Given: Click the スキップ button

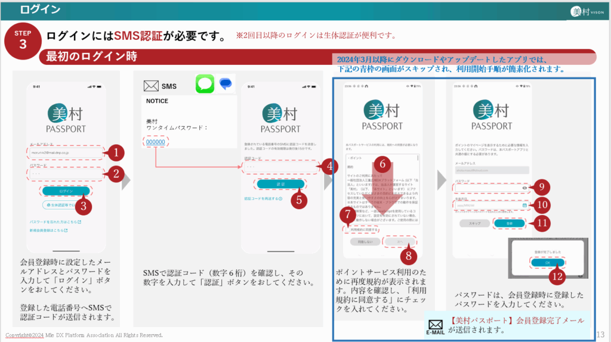Looking at the screenshot, I should (475, 223).
